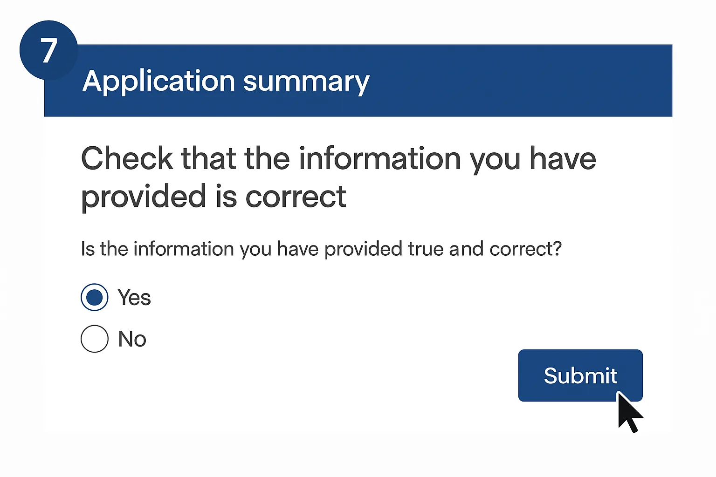Select the Yes radio button
Image resolution: width=716 pixels, height=477 pixels.
click(95, 297)
